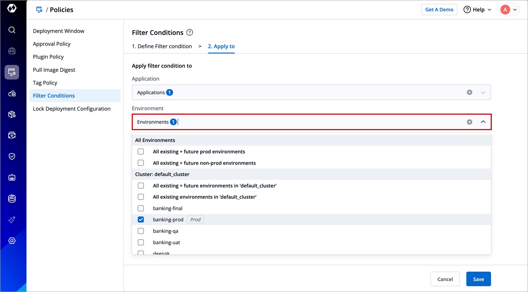
Task: Check All existing + future prod environments
Action: (x=141, y=152)
